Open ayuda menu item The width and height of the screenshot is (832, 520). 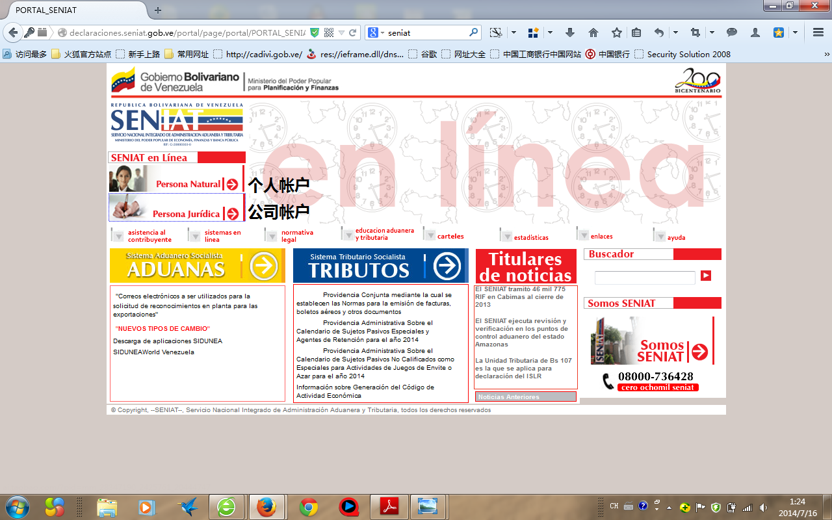pos(676,238)
